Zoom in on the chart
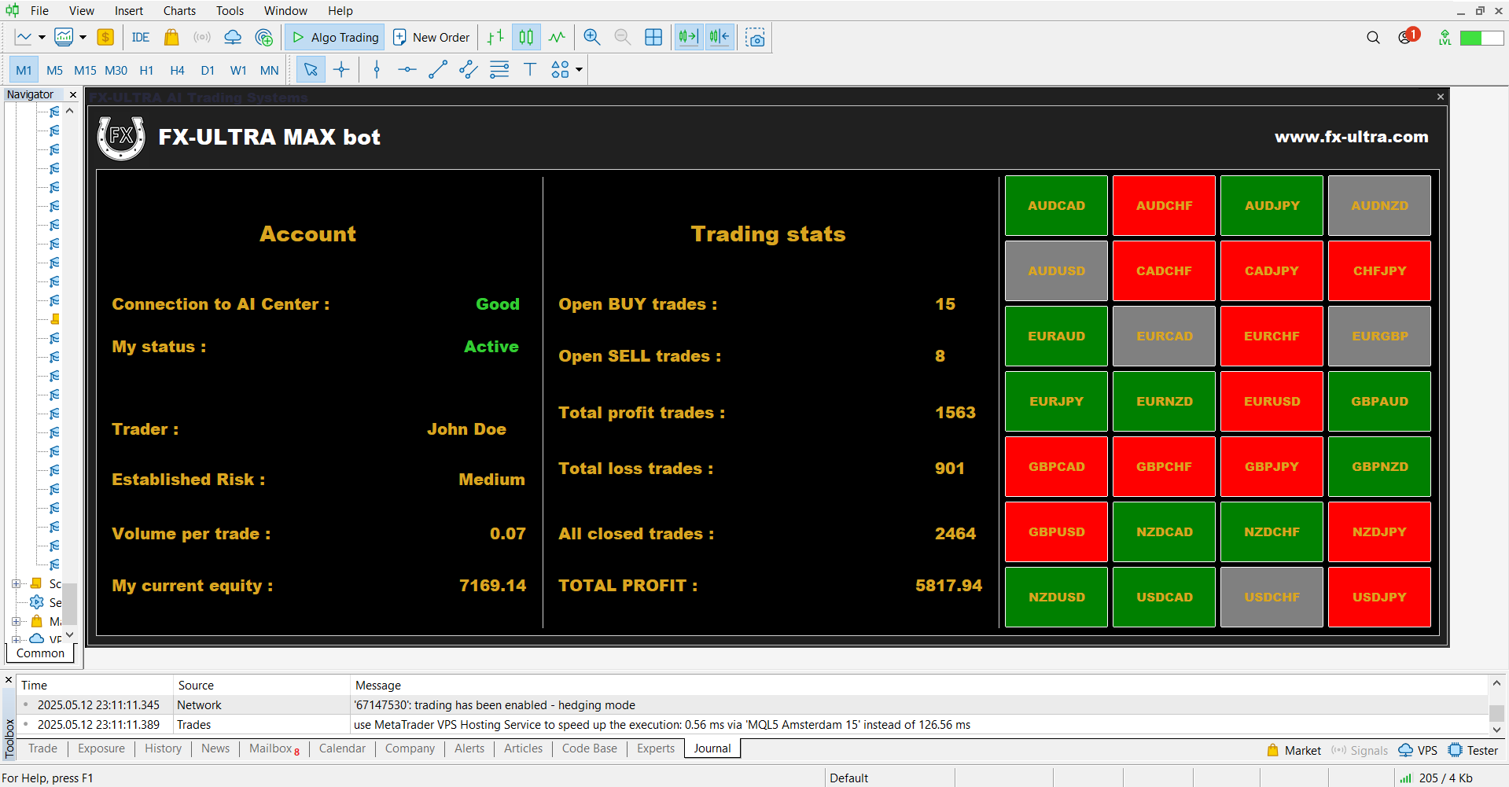 [x=592, y=37]
